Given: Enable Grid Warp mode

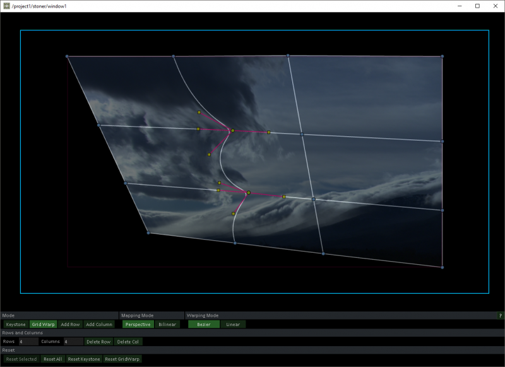Looking at the screenshot, I should click(42, 323).
